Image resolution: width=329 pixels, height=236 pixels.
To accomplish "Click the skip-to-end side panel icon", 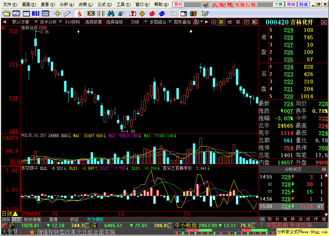I will [255, 22].
